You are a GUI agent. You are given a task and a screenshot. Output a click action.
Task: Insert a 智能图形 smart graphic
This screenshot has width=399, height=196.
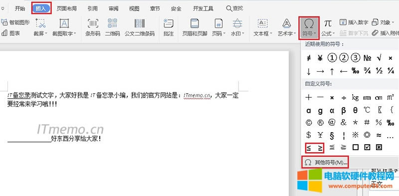coord(16,22)
